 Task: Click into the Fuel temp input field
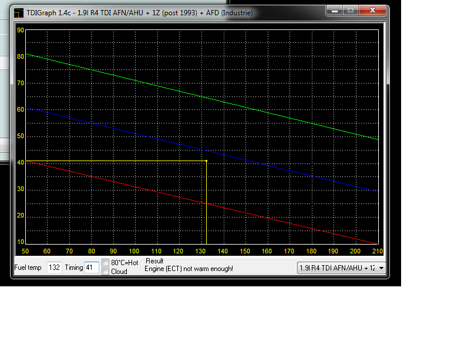pos(55,268)
